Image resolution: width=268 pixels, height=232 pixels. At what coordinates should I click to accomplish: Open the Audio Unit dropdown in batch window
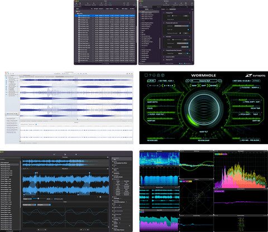pyautogui.click(x=181, y=26)
